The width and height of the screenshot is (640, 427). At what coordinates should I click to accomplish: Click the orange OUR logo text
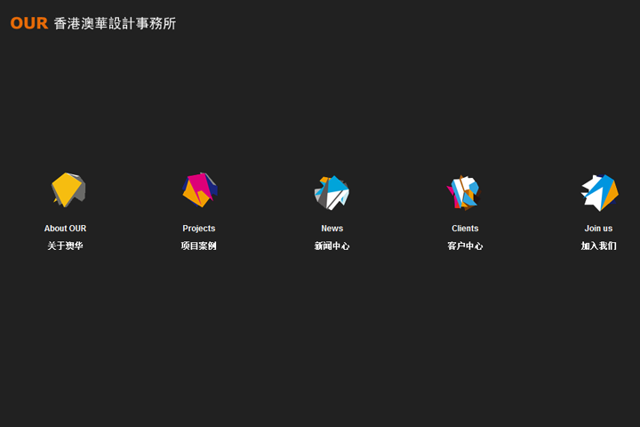[x=28, y=23]
